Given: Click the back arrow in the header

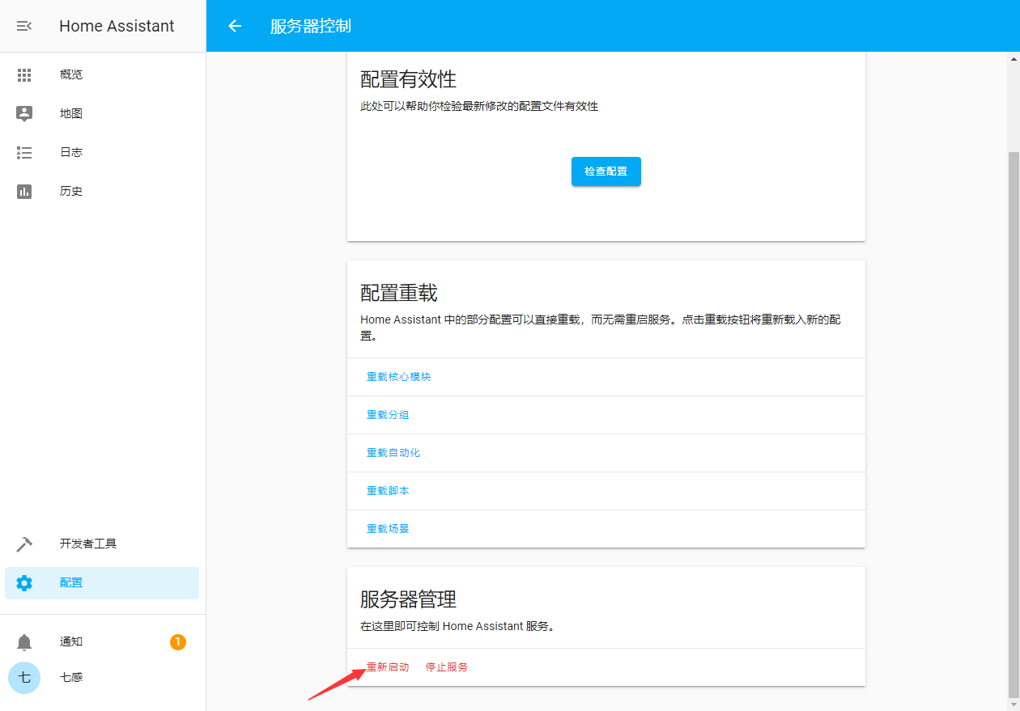Looking at the screenshot, I should [235, 26].
